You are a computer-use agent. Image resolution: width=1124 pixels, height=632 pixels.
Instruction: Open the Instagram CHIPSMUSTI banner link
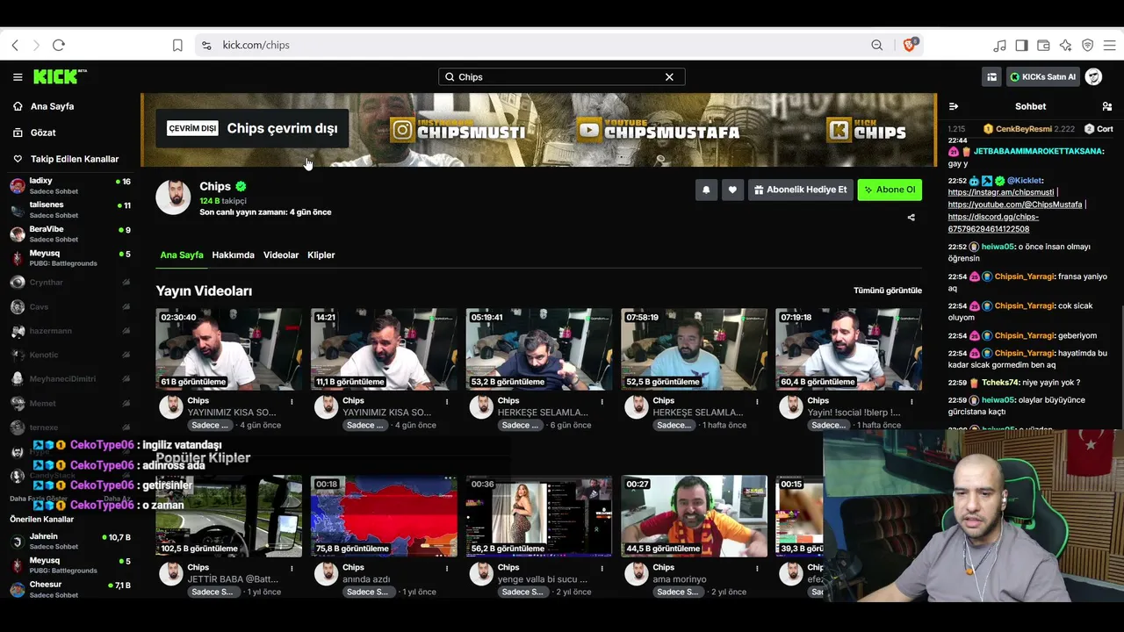point(458,130)
